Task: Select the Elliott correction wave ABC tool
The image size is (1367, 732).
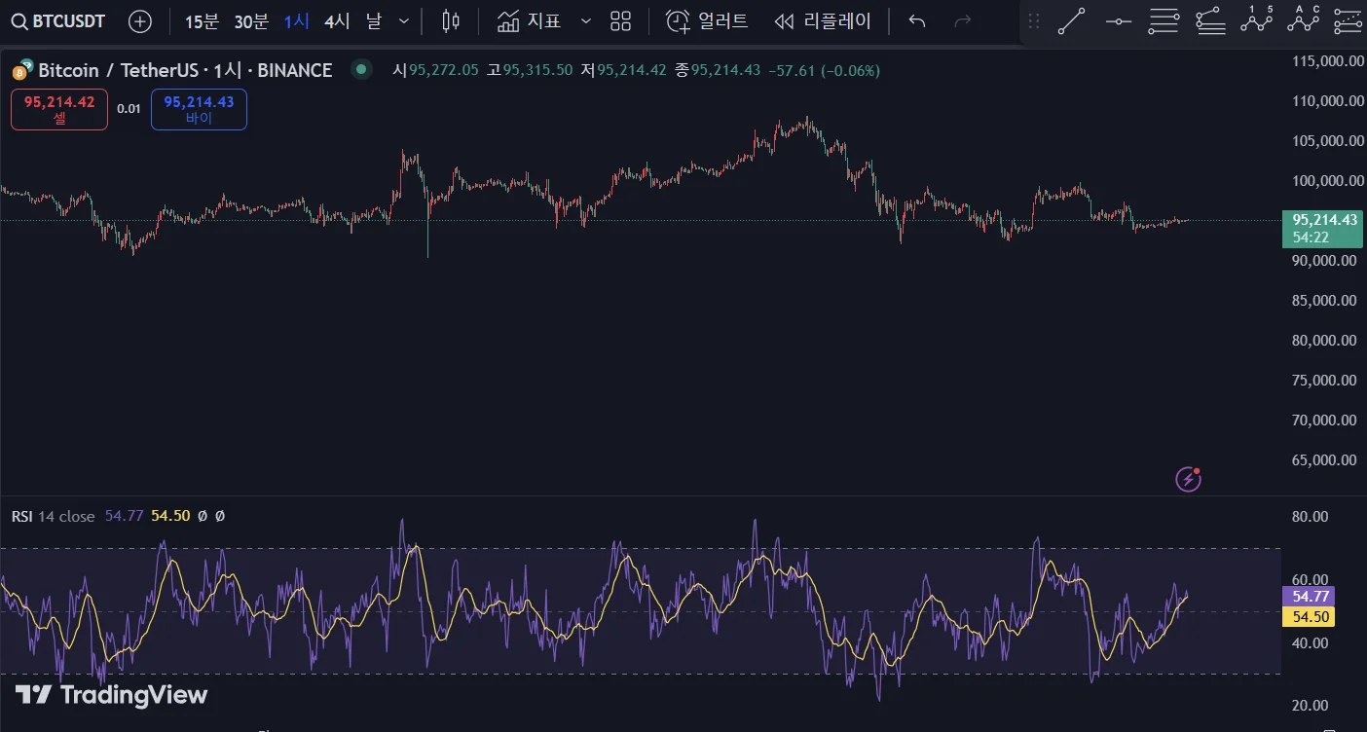Action: [1303, 19]
